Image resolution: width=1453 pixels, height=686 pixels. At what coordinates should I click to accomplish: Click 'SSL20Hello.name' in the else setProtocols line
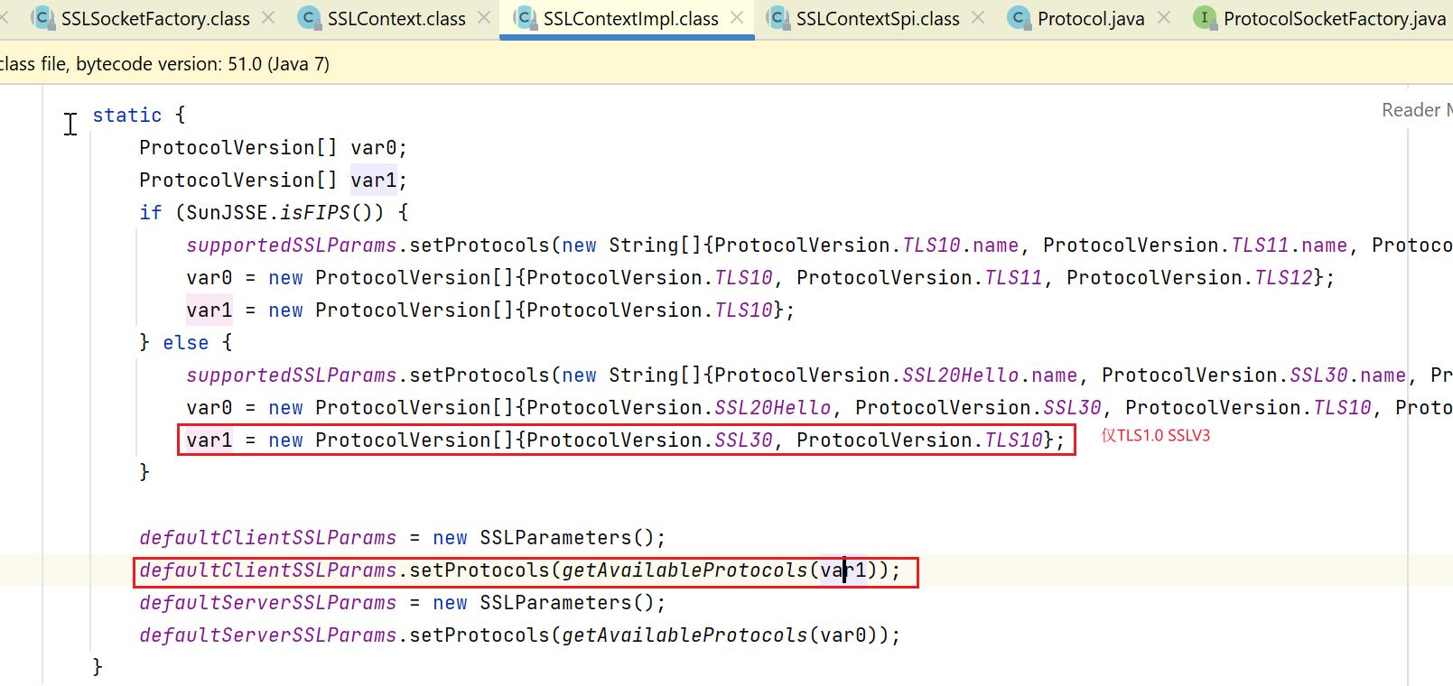[x=990, y=375]
